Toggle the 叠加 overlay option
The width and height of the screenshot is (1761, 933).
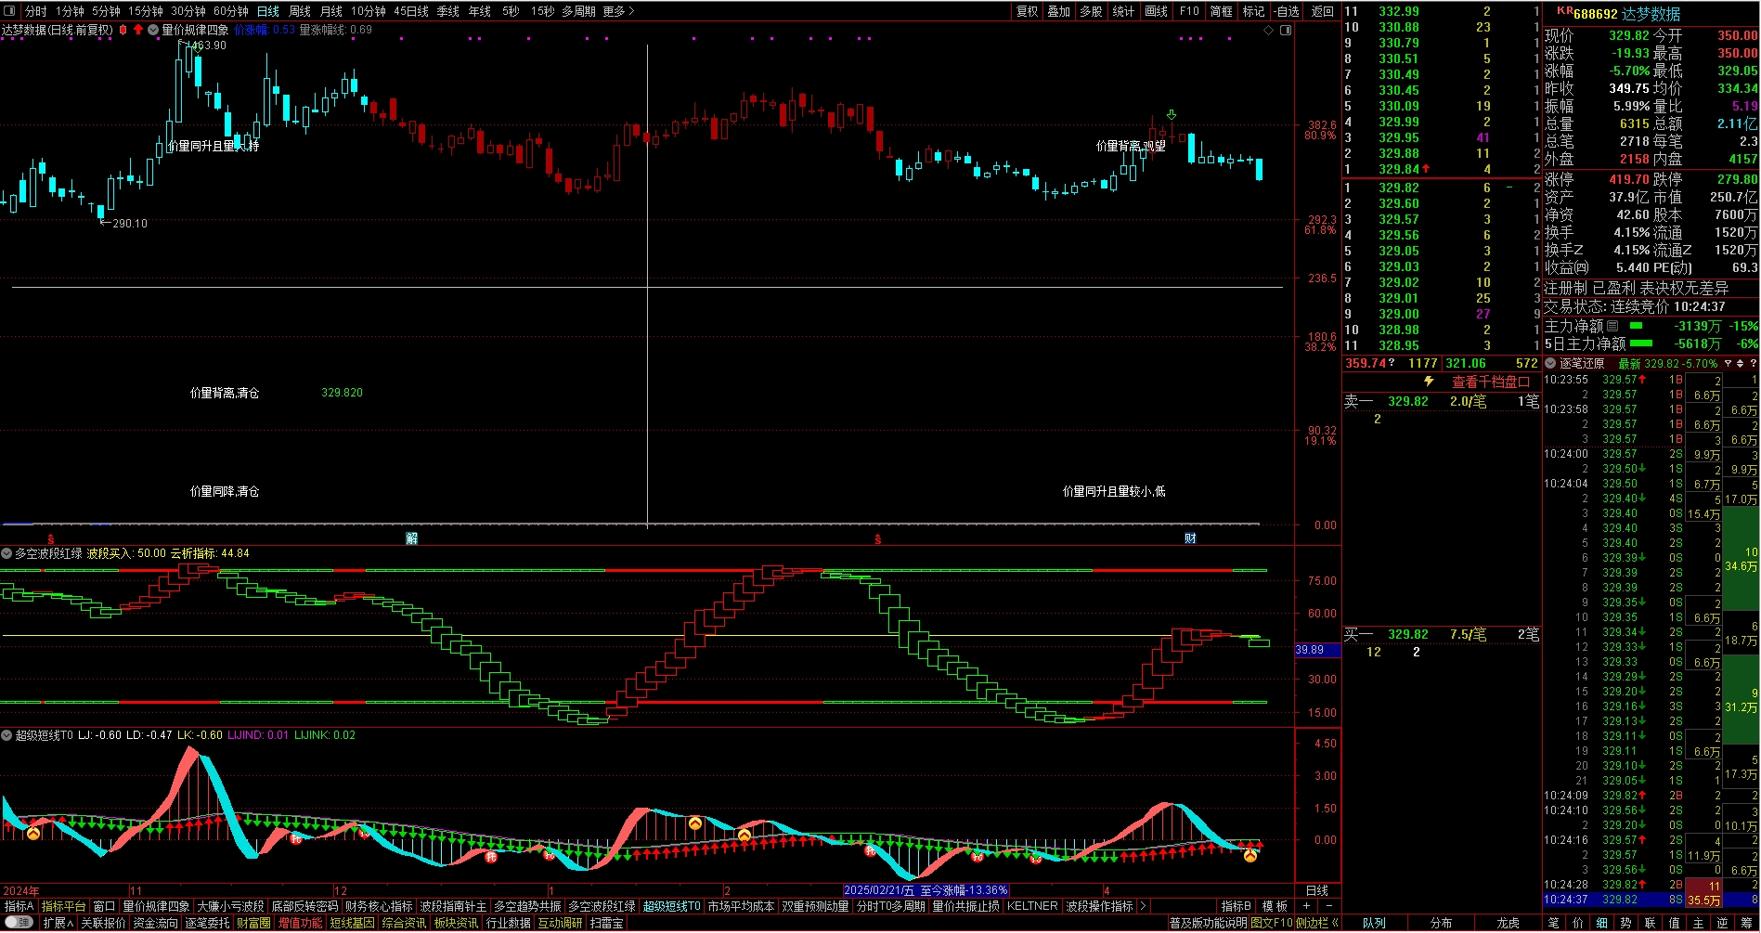tap(1059, 11)
